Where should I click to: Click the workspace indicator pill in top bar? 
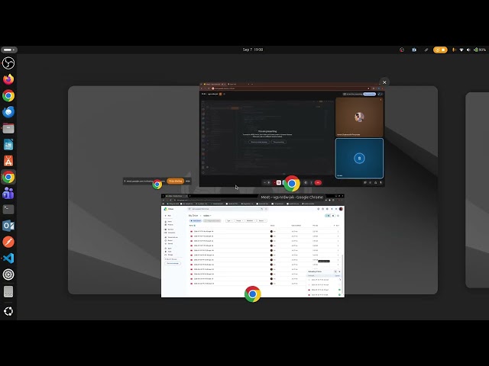[x=9, y=50]
